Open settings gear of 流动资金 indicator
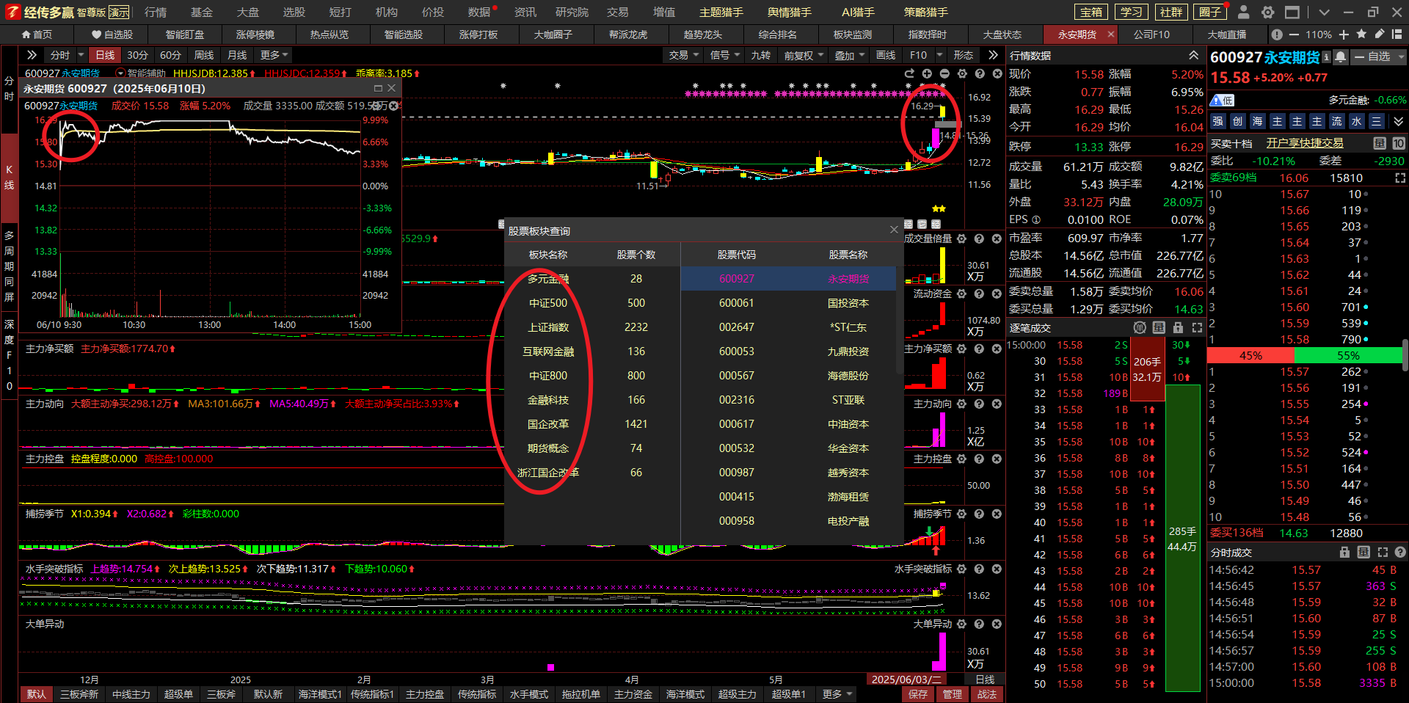The width and height of the screenshot is (1409, 703). pyautogui.click(x=961, y=294)
